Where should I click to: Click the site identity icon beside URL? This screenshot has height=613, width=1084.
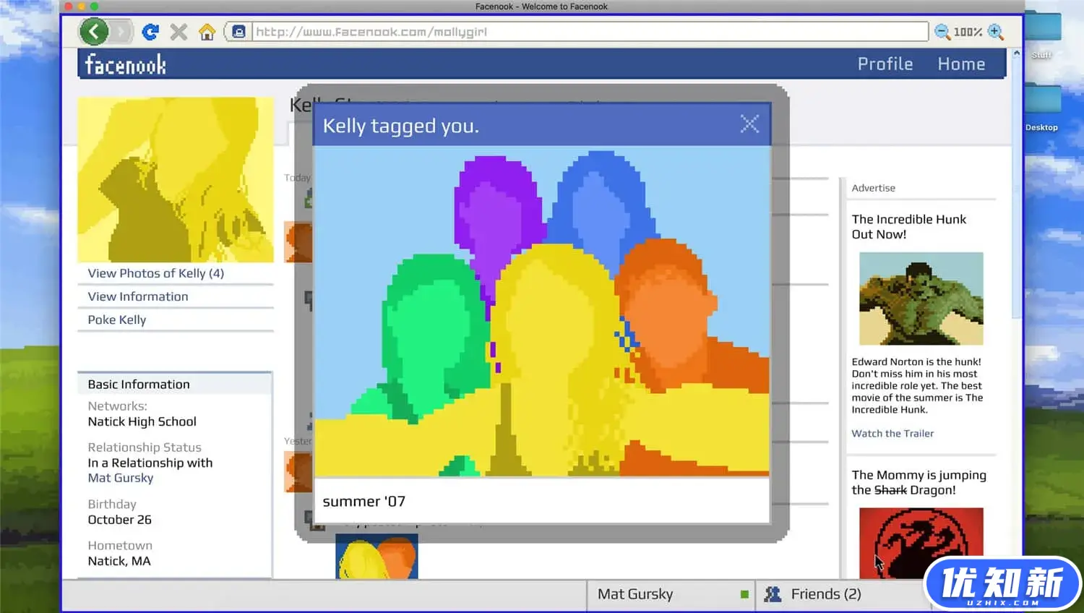[x=238, y=32]
